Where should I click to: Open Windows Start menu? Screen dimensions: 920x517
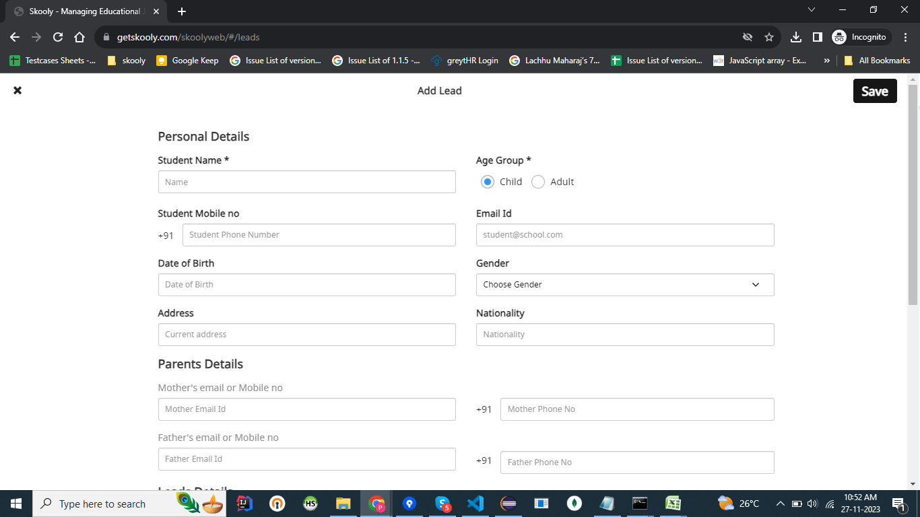[x=15, y=504]
